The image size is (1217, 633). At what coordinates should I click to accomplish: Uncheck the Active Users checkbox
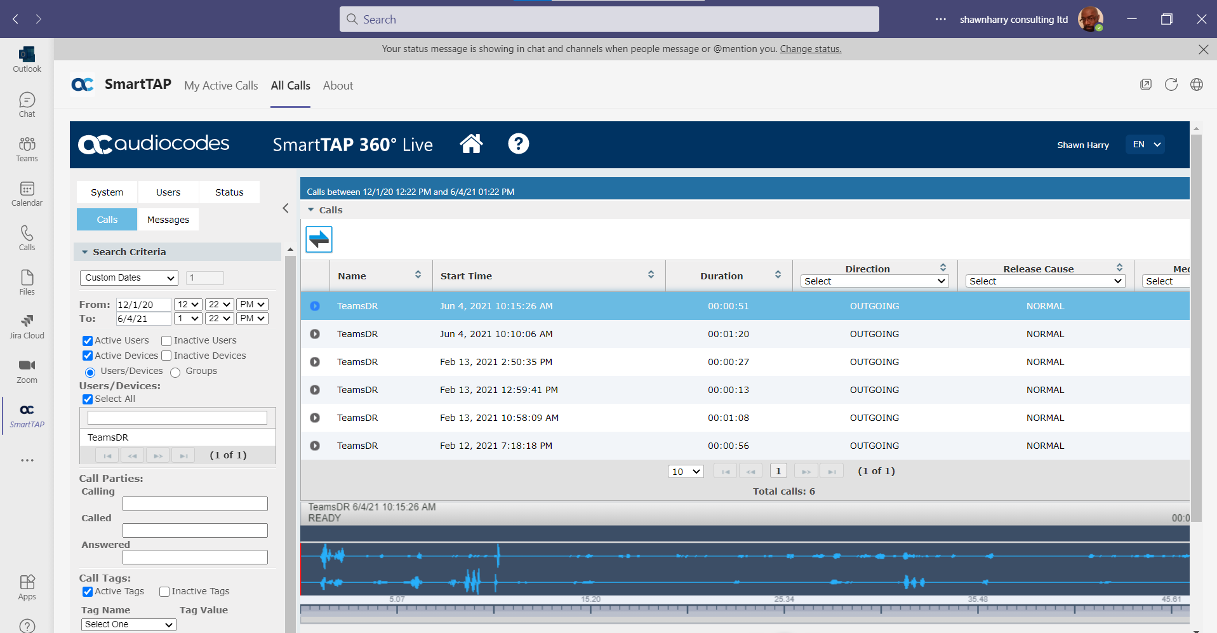point(87,340)
